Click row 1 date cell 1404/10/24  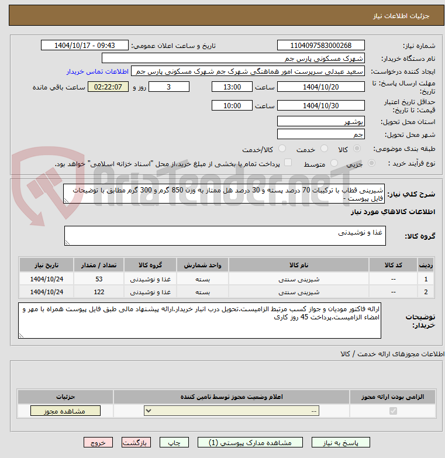[47, 279]
